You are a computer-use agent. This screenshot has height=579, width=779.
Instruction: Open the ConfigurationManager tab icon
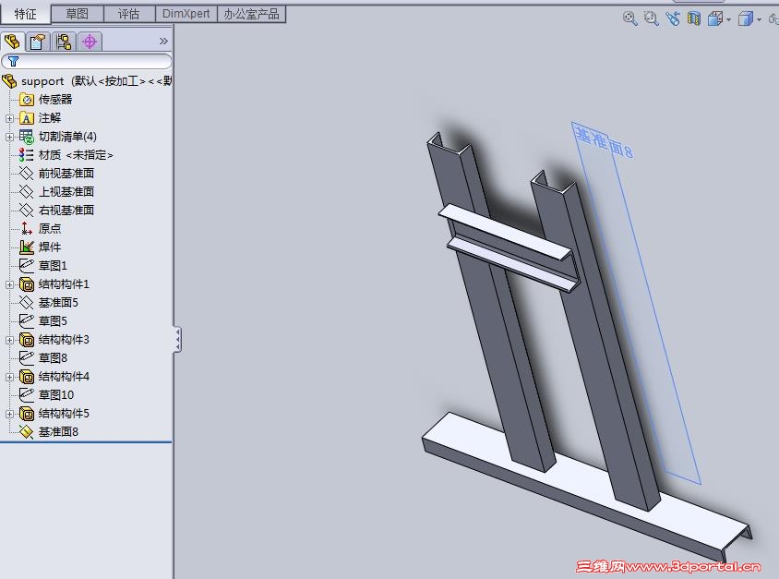64,42
